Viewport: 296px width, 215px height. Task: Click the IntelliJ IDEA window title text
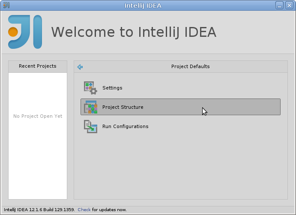[x=143, y=6]
